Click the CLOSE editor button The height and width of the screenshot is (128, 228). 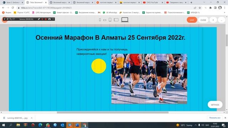pos(203,20)
